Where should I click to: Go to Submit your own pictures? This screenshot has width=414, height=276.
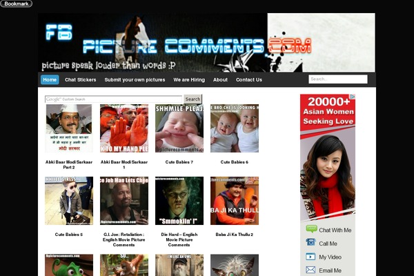coord(135,80)
